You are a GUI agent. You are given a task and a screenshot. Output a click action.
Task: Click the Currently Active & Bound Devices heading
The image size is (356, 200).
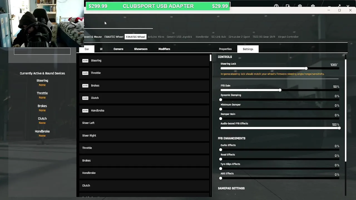click(42, 73)
